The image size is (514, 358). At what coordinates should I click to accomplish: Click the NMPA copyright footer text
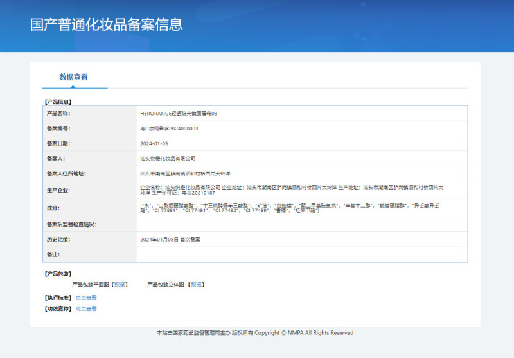255,333
